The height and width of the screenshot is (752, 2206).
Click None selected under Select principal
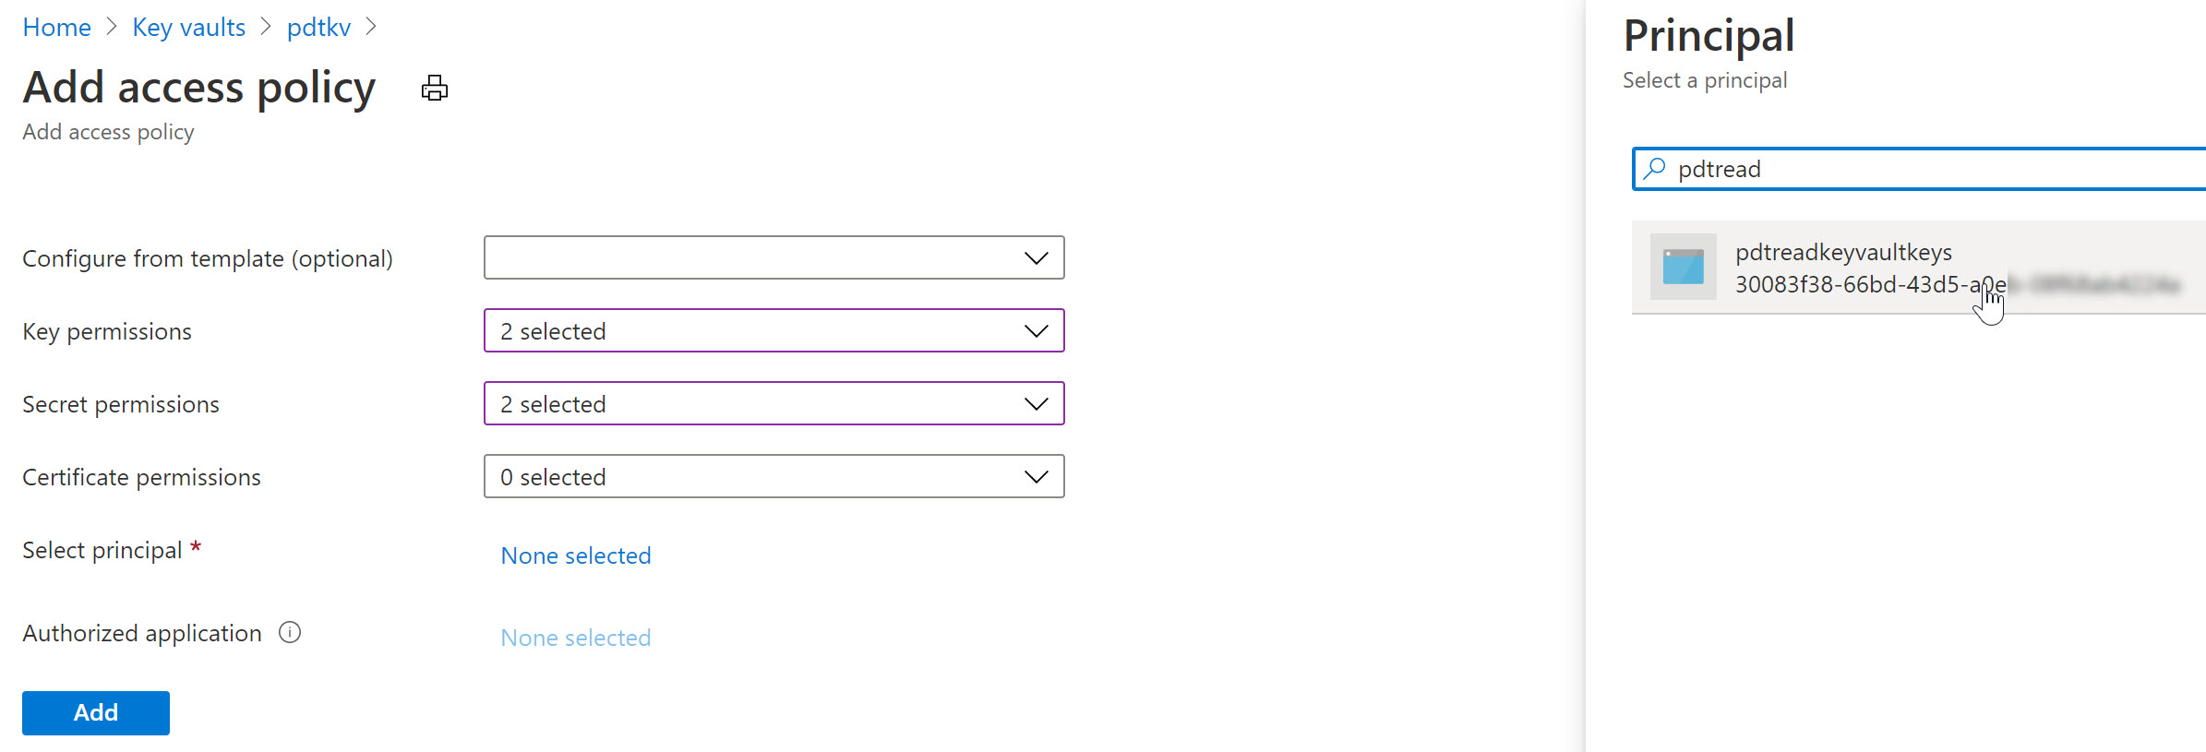point(575,555)
